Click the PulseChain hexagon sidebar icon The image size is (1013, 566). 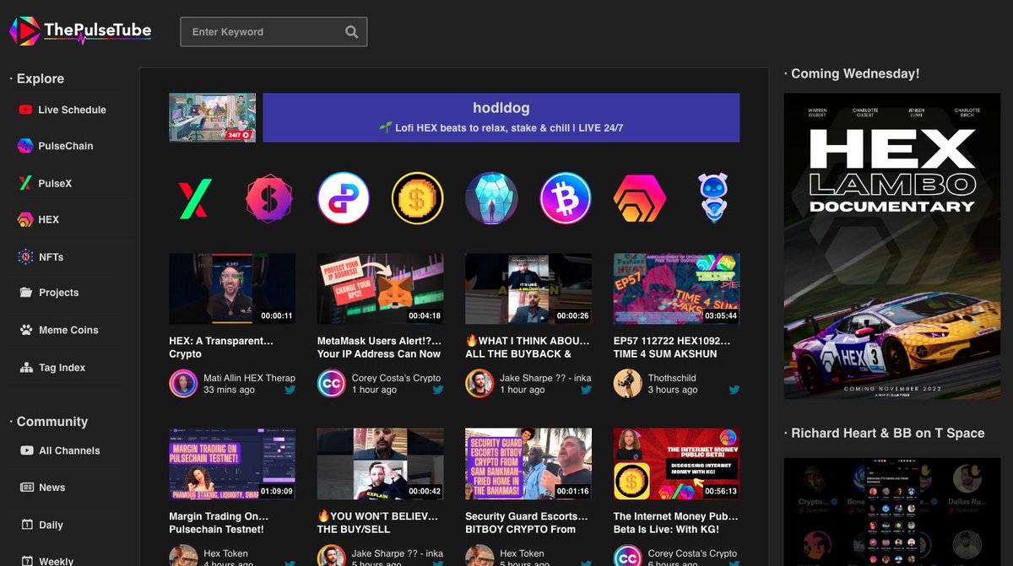tap(25, 146)
